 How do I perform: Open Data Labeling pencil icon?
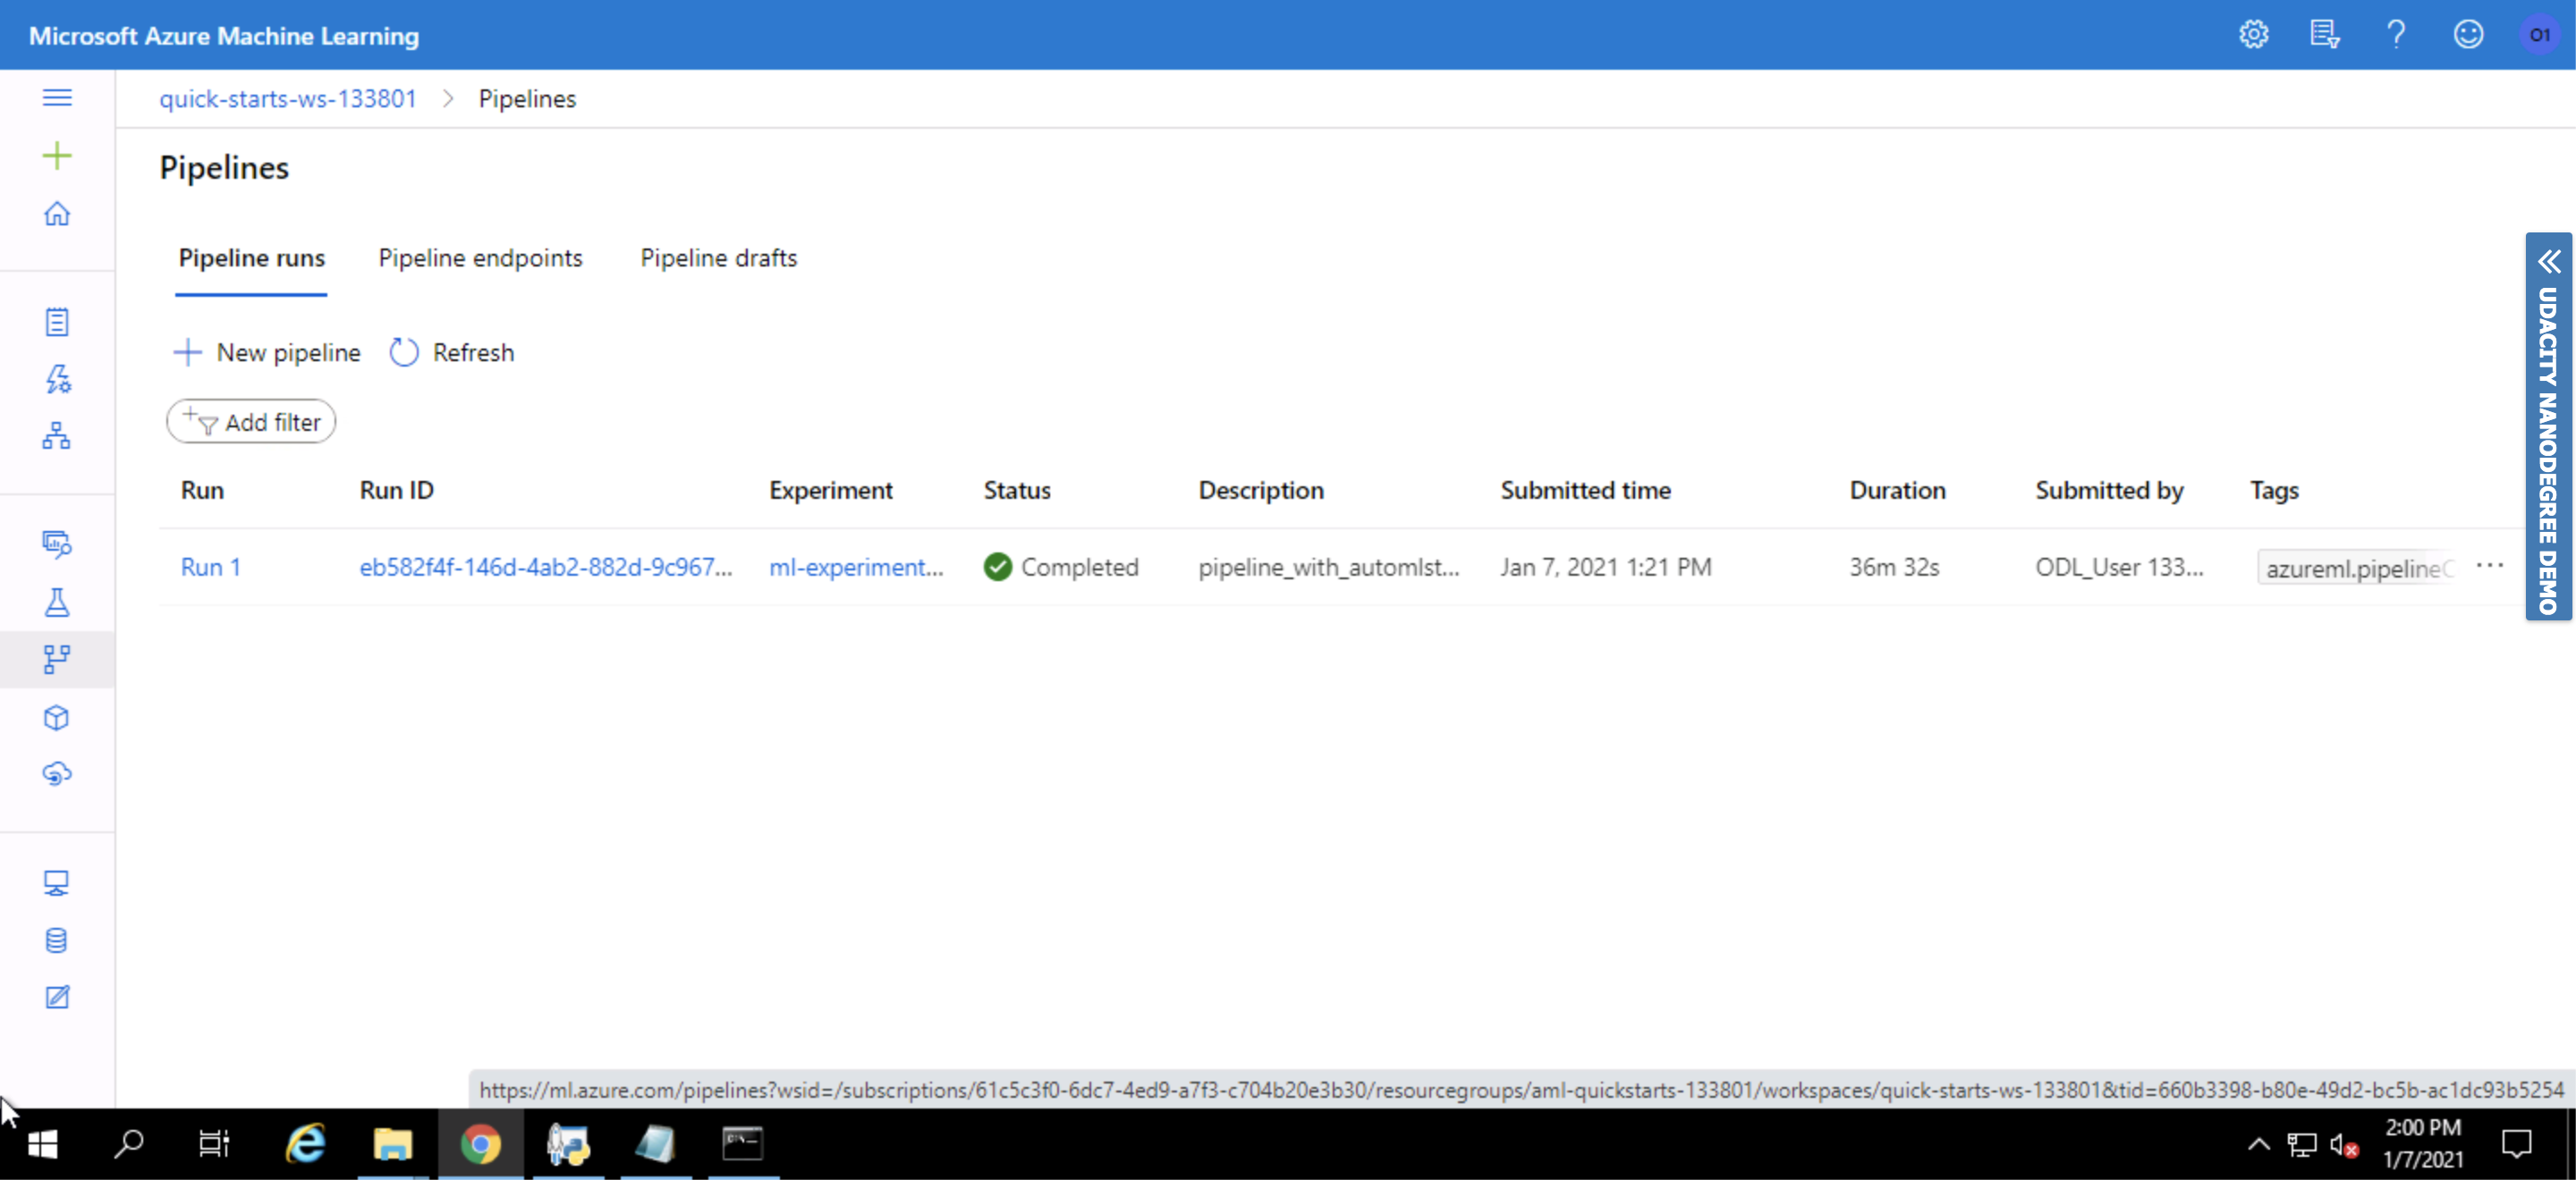tap(57, 997)
